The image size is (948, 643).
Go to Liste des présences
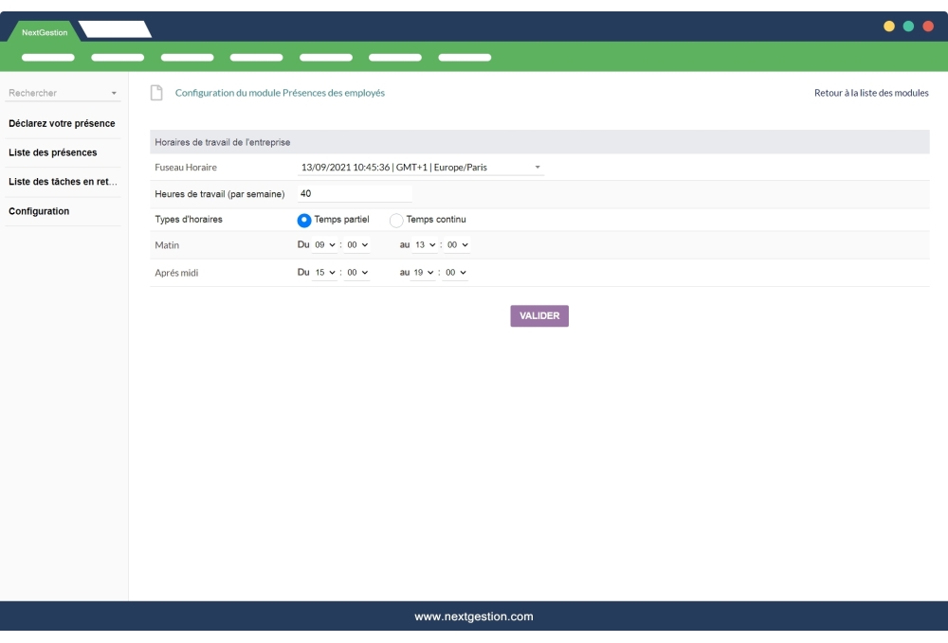point(53,152)
